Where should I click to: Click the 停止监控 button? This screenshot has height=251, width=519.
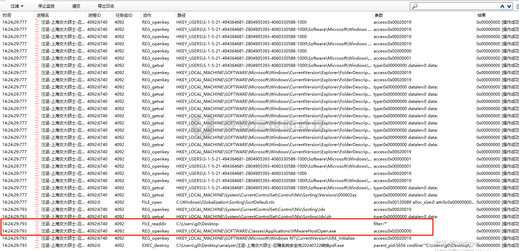pos(46,6)
